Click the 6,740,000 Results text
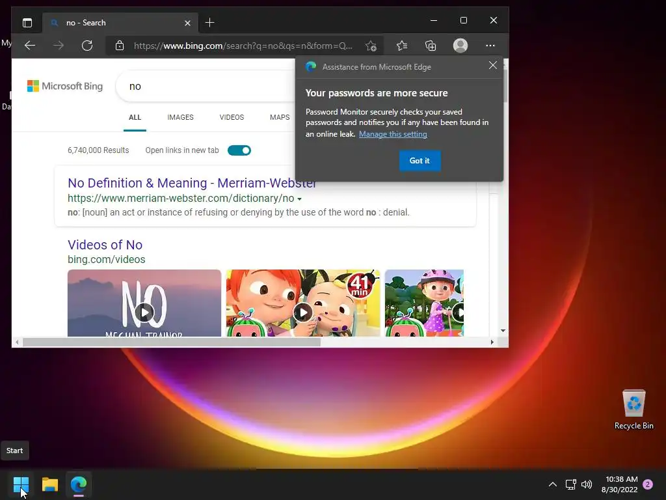 (98, 150)
